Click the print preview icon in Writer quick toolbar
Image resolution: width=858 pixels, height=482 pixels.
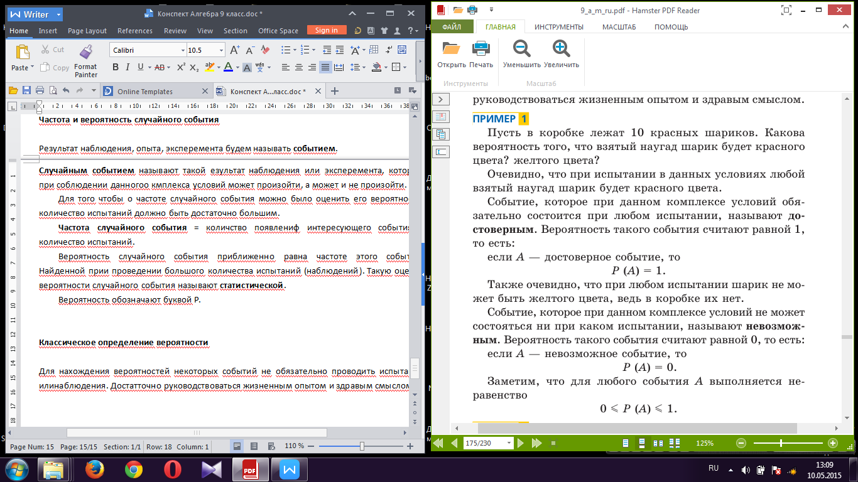point(53,90)
